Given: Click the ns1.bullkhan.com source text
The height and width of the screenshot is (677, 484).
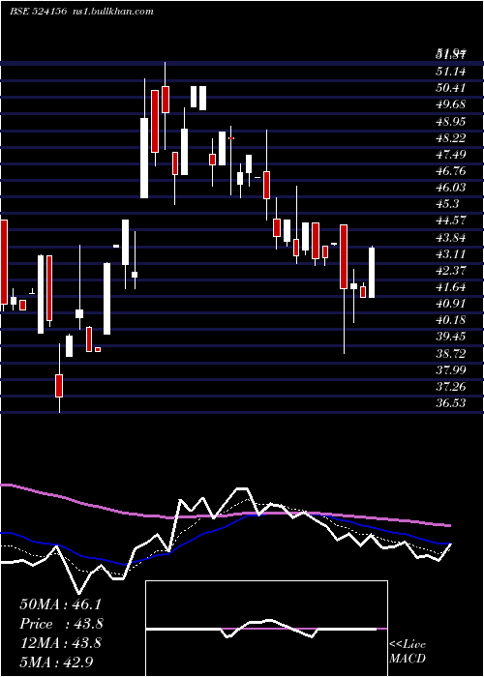Looking at the screenshot, I should point(112,12).
